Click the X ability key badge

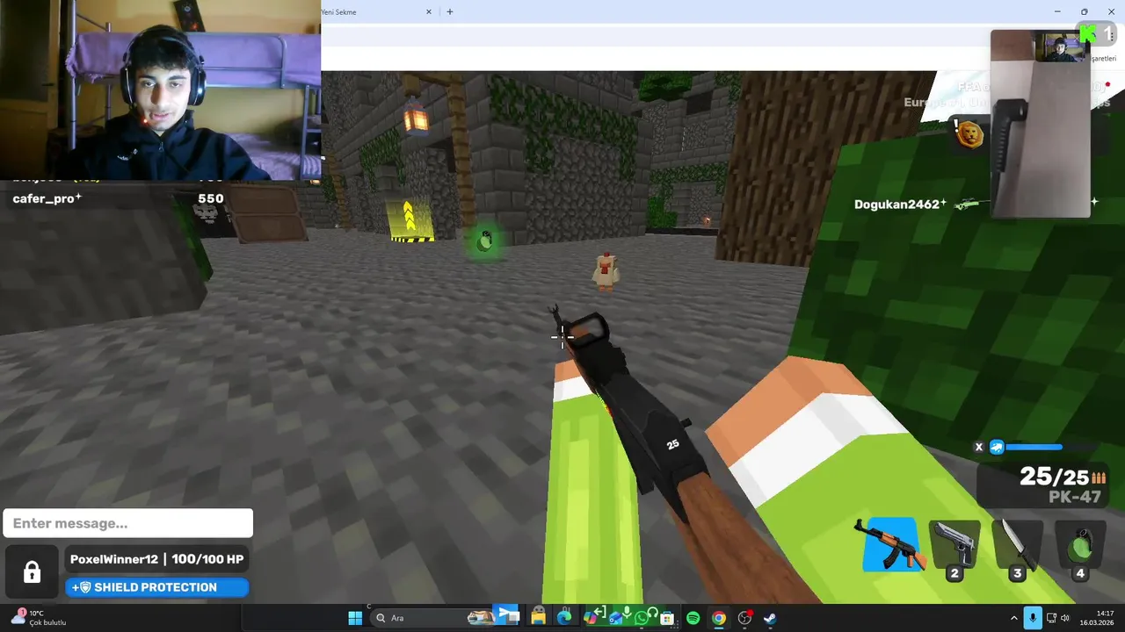coord(979,447)
